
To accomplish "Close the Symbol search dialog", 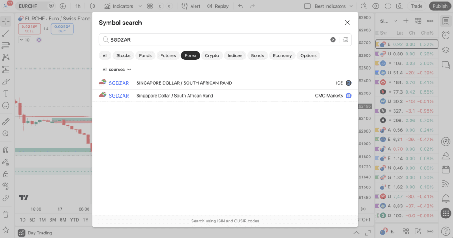I will 347,23.
